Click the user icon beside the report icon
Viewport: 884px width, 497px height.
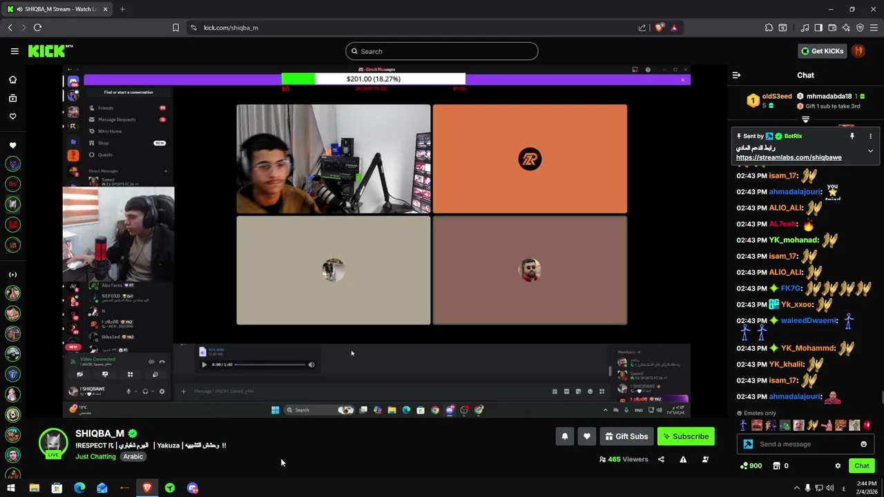click(x=705, y=459)
